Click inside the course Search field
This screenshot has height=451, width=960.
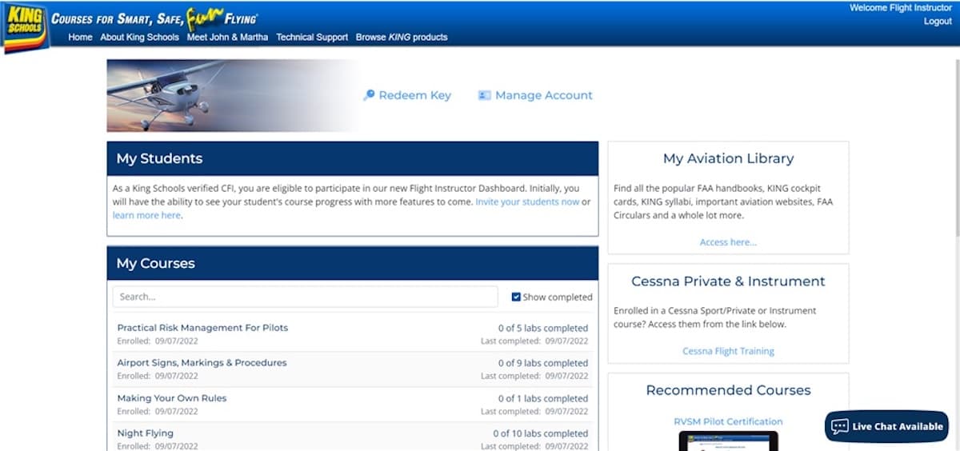click(x=304, y=297)
